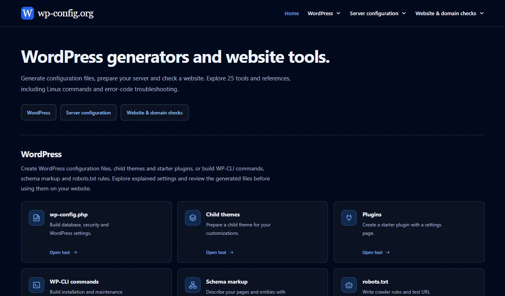Click the Schema markup network icon
505x296 pixels.
[193, 285]
